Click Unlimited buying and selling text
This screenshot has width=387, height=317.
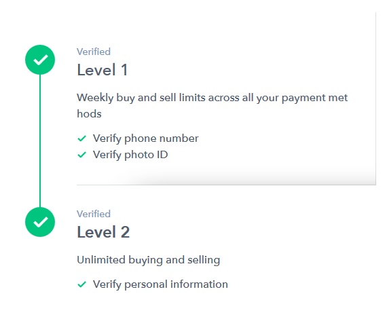(148, 260)
